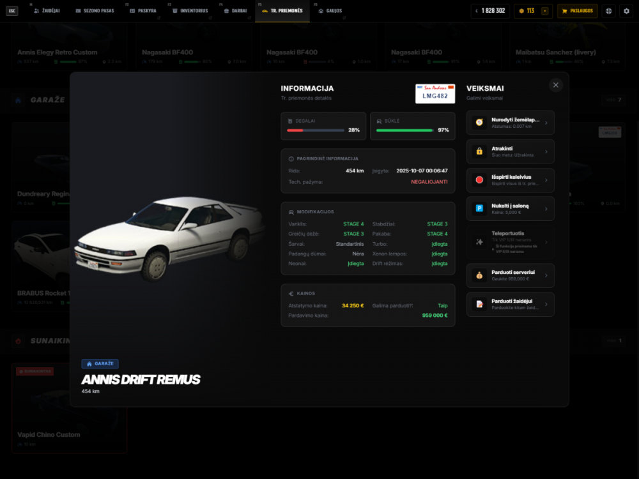
Task: Click the Turbo Įdiegta value
Action: pyautogui.click(x=440, y=244)
